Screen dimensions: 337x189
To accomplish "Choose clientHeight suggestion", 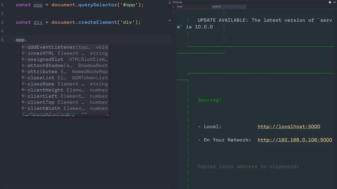I will [x=65, y=90].
